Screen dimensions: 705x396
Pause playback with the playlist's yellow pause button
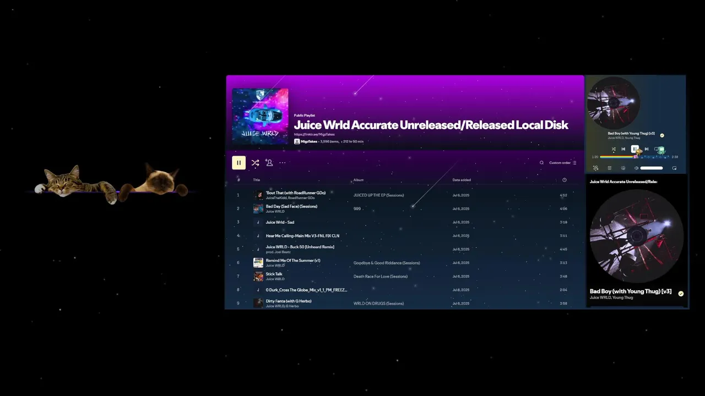click(238, 162)
